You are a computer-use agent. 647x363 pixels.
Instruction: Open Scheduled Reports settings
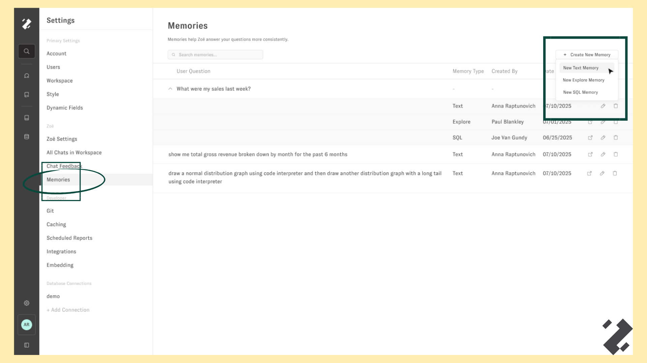click(x=69, y=238)
